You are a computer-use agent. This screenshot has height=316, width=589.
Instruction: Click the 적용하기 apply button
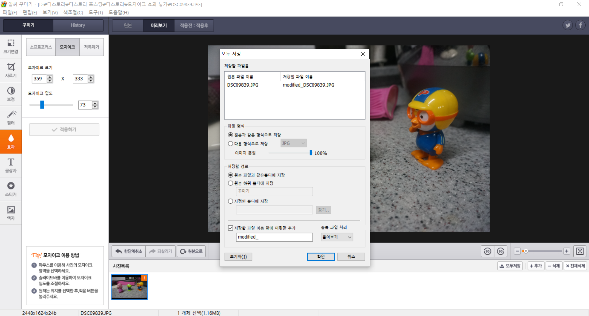tap(64, 130)
